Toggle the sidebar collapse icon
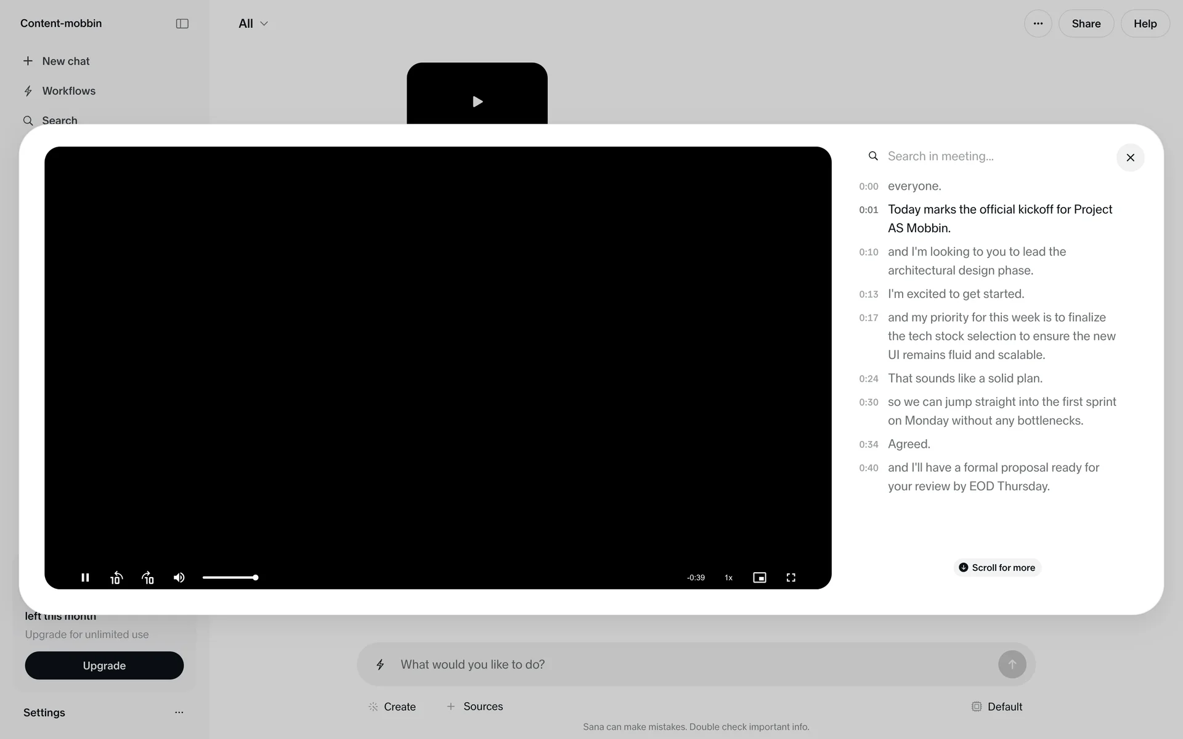Image resolution: width=1183 pixels, height=739 pixels. 182,23
